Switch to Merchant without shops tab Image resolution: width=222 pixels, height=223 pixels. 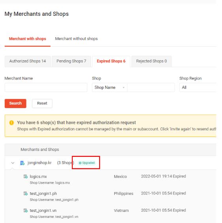point(76,39)
